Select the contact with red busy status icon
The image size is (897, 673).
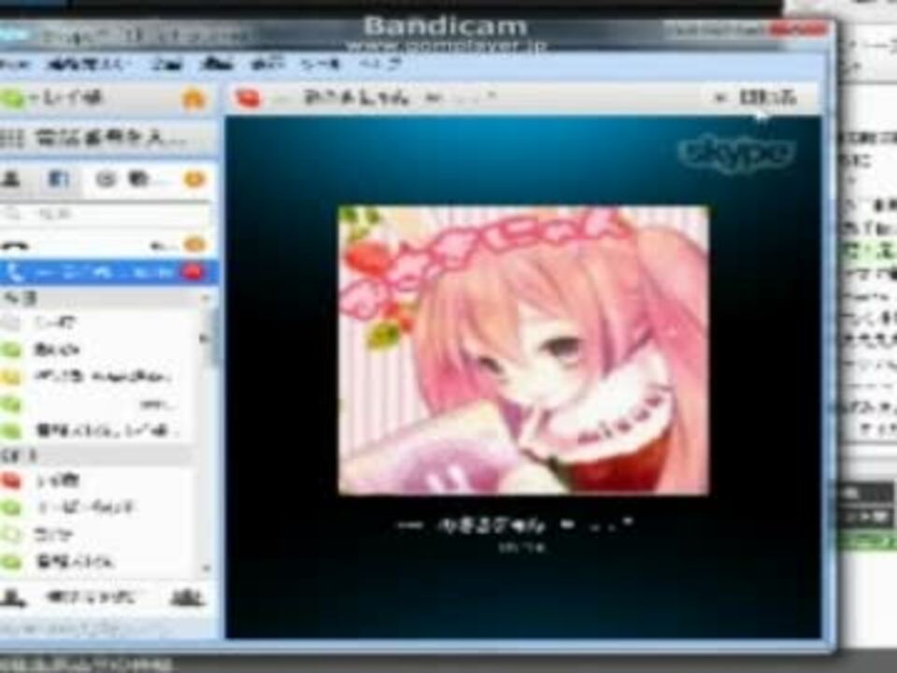click(x=94, y=480)
